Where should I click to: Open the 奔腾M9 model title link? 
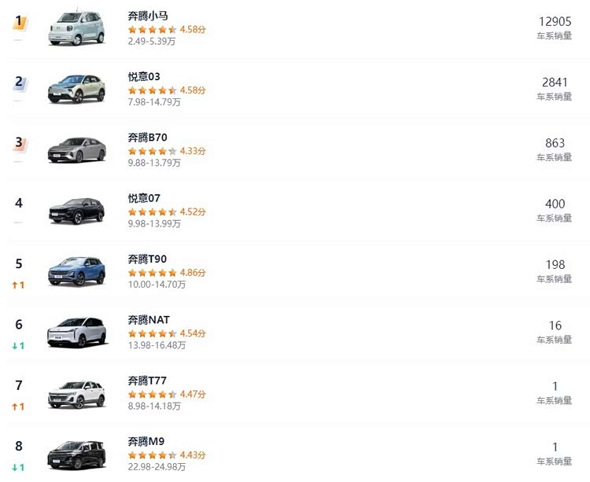pos(146,441)
